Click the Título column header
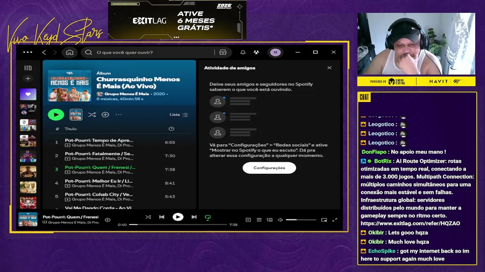 pos(70,129)
